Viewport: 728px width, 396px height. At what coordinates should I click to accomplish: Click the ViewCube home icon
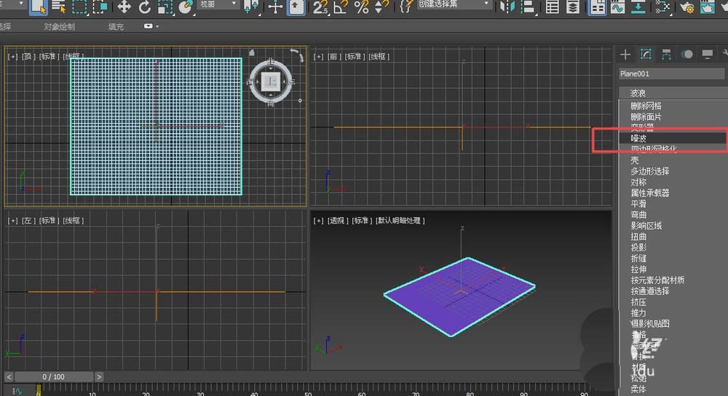[x=252, y=52]
